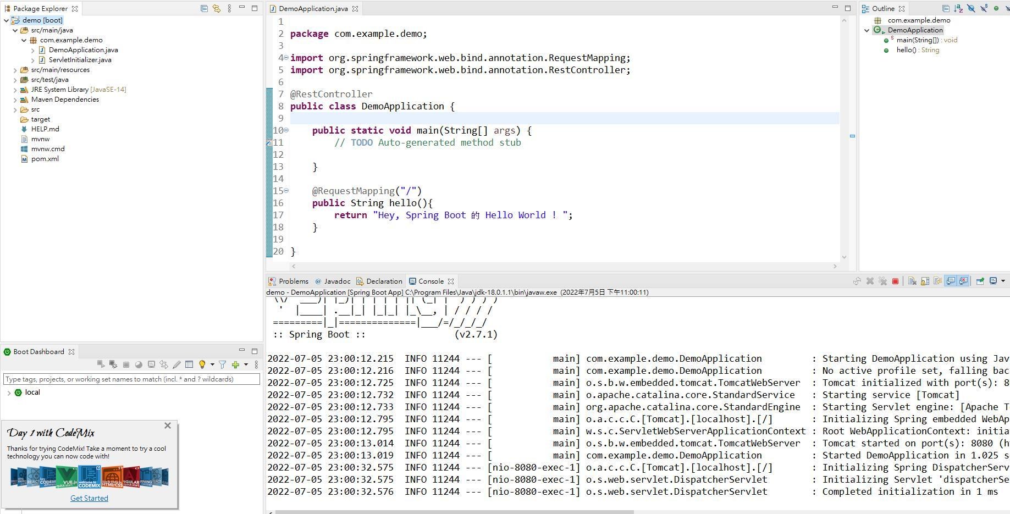This screenshot has width=1010, height=514.
Task: Click the console horizontal scrollbar
Action: (454, 512)
